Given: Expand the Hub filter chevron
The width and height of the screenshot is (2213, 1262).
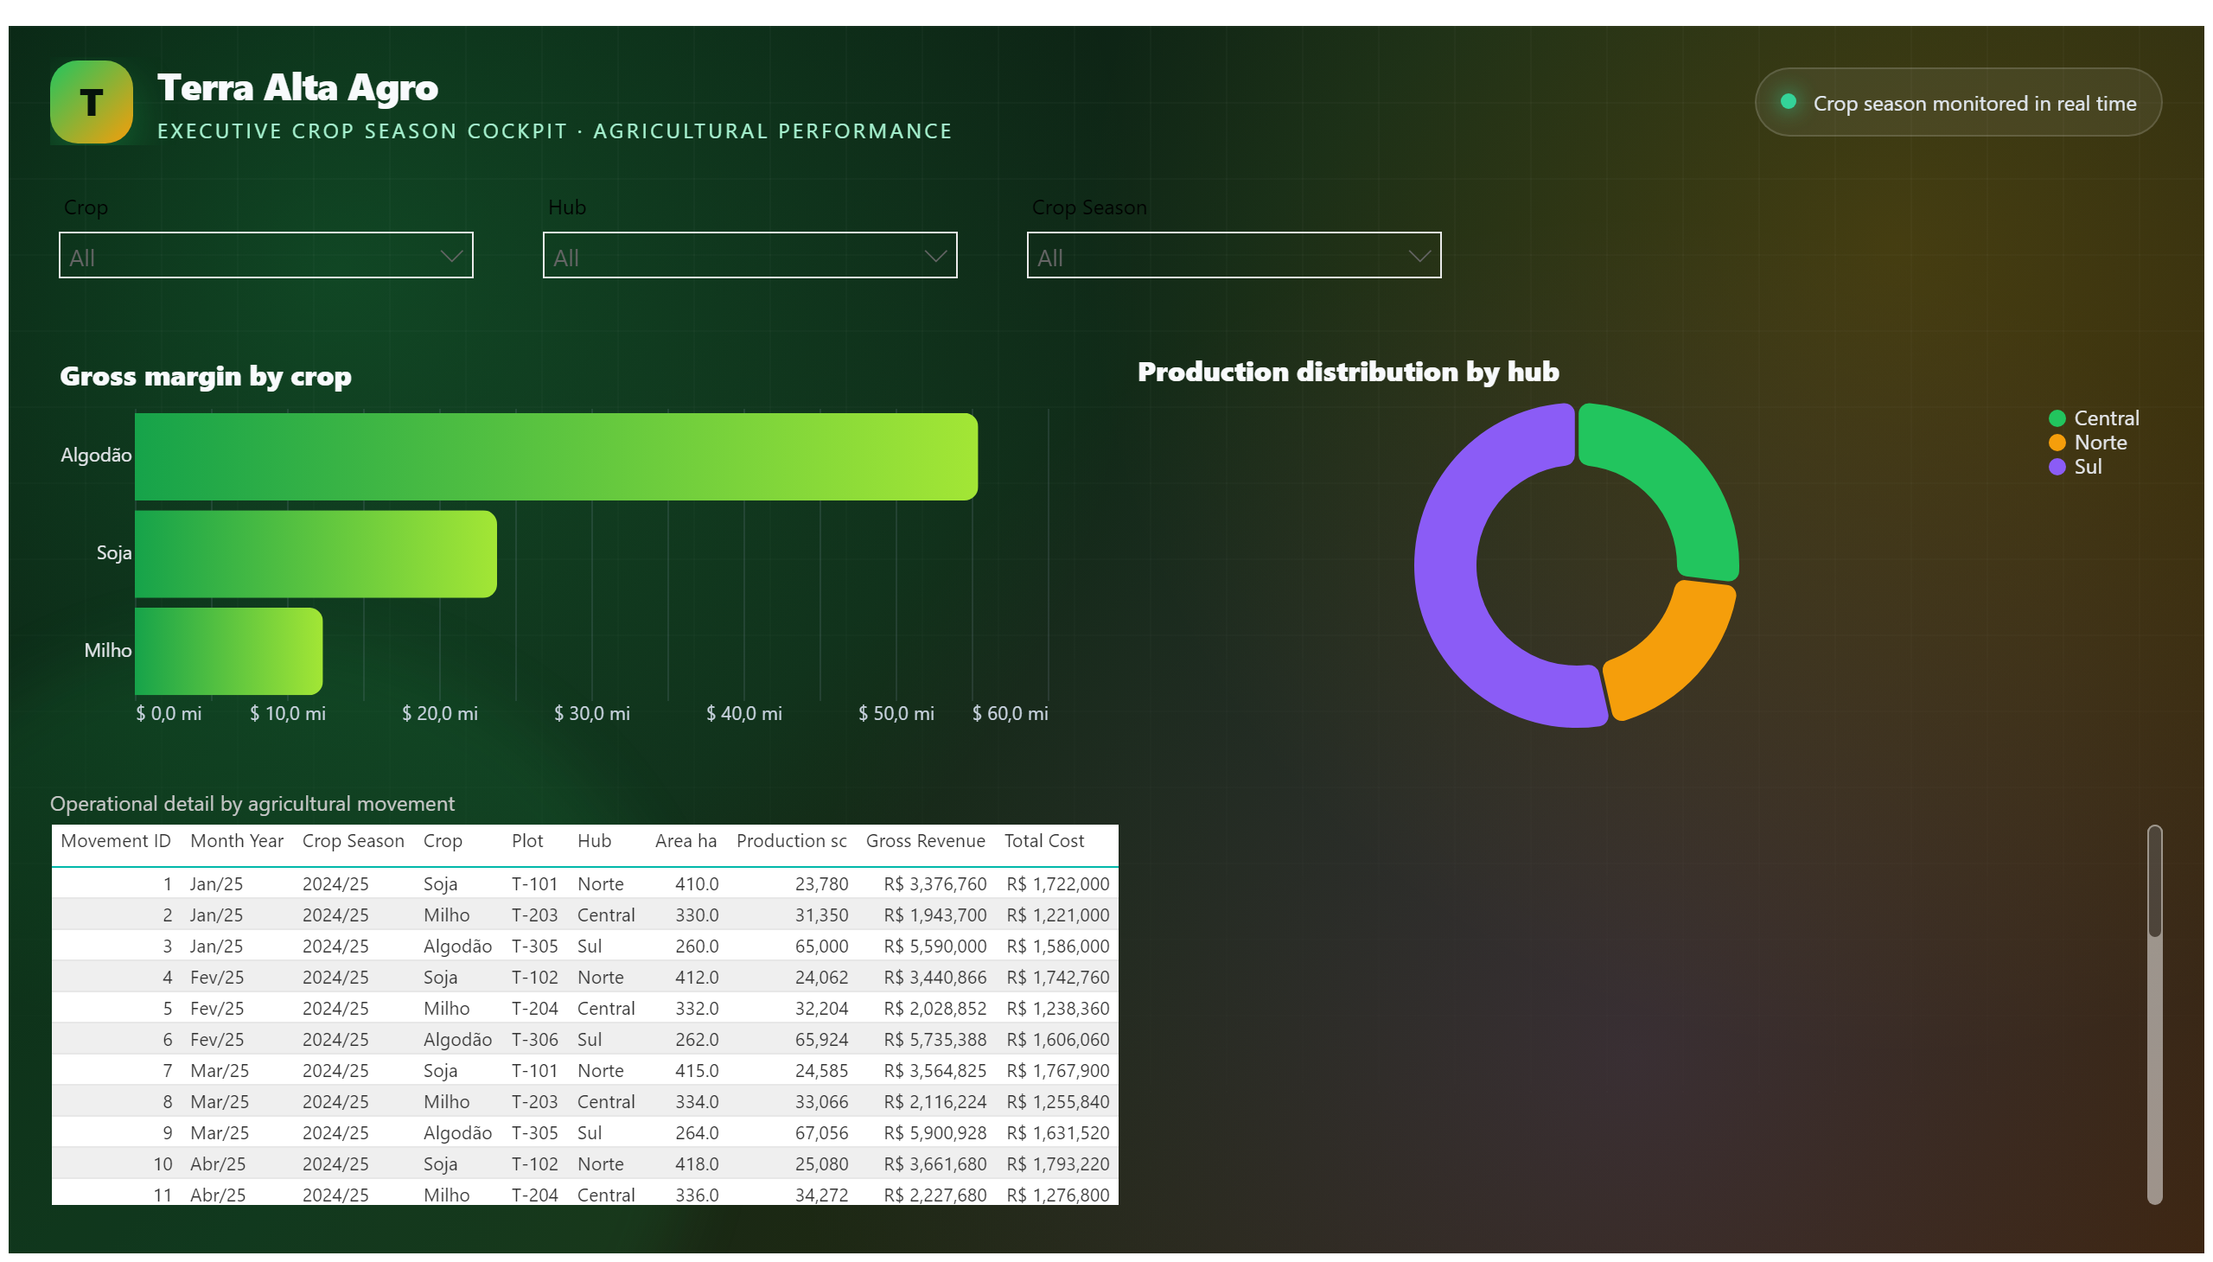Looking at the screenshot, I should (934, 257).
